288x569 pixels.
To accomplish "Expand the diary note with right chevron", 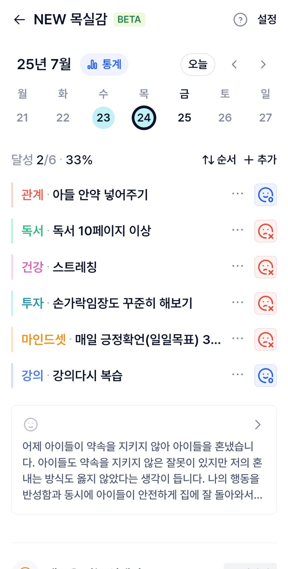I will pyautogui.click(x=258, y=425).
